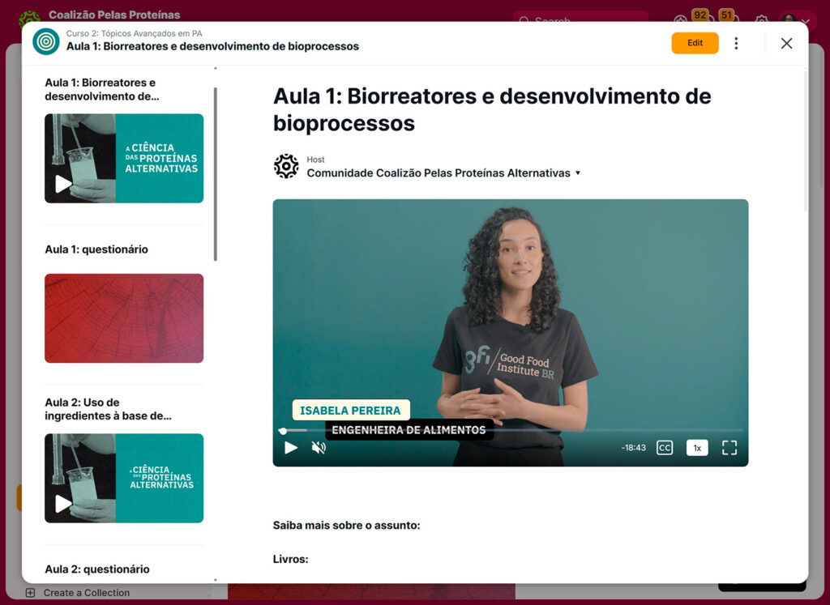Image resolution: width=830 pixels, height=605 pixels.
Task: Click Create a Collection plus icon
Action: (30, 593)
